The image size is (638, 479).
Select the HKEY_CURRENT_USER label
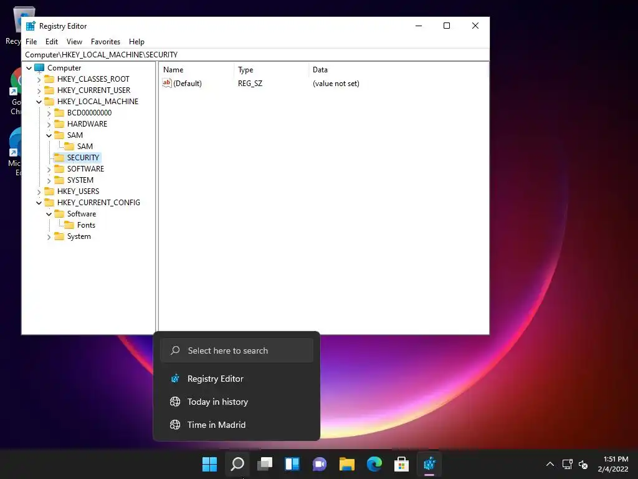coord(93,90)
